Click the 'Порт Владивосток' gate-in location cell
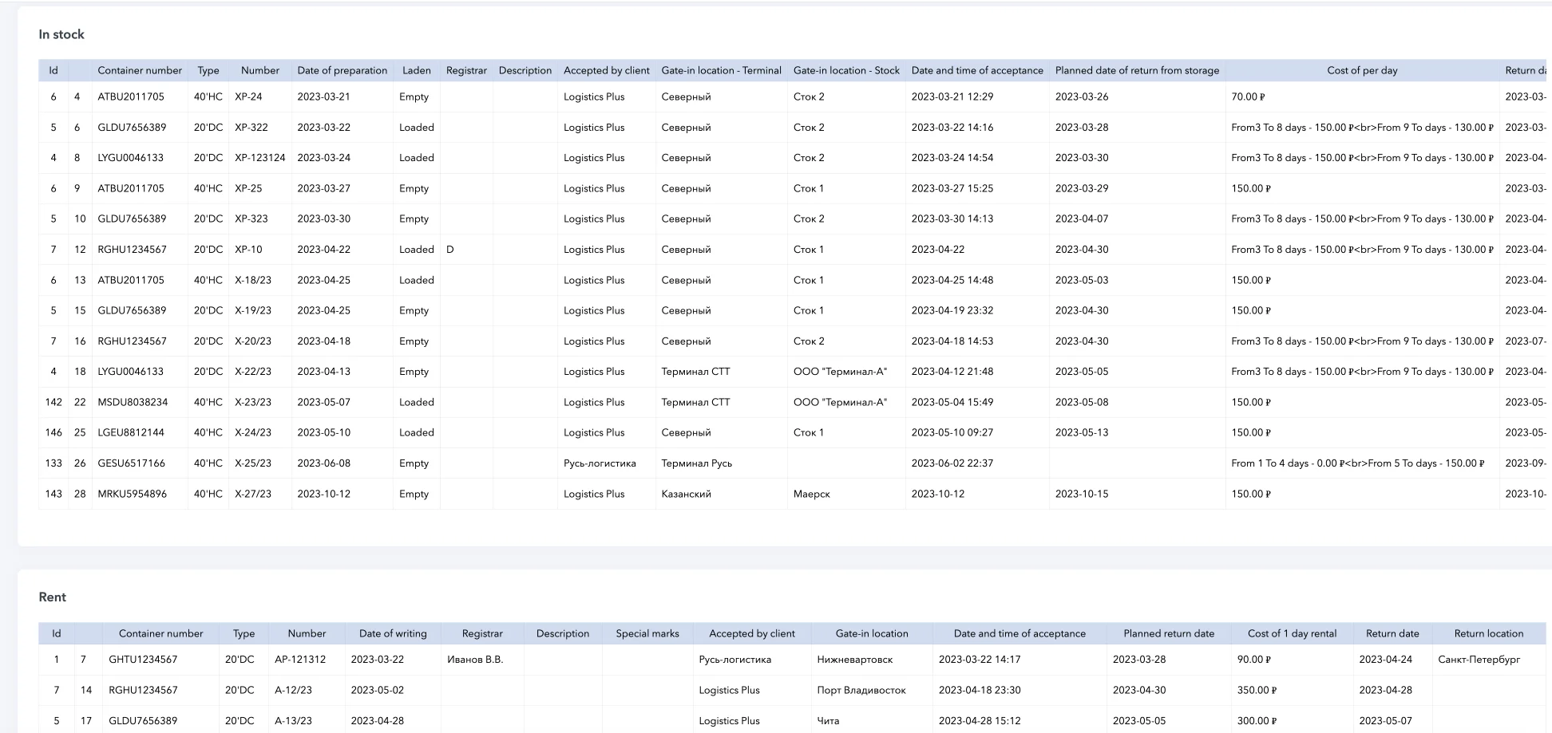 (x=861, y=690)
